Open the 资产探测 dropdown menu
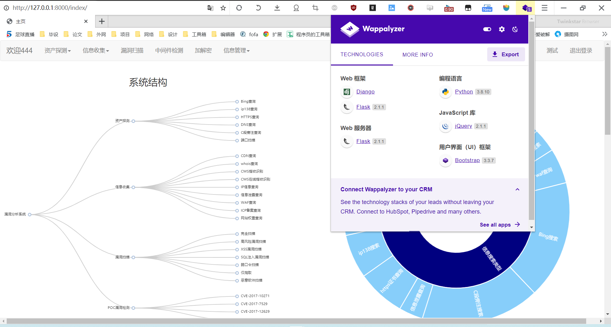Screen dimensions: 611x327 click(x=58, y=50)
